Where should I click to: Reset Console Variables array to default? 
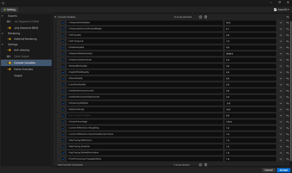[287, 17]
